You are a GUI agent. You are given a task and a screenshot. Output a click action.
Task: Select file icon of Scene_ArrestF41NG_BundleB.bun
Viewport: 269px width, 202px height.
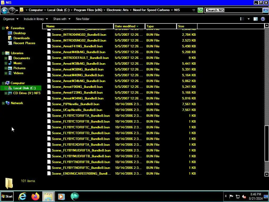tap(49, 46)
